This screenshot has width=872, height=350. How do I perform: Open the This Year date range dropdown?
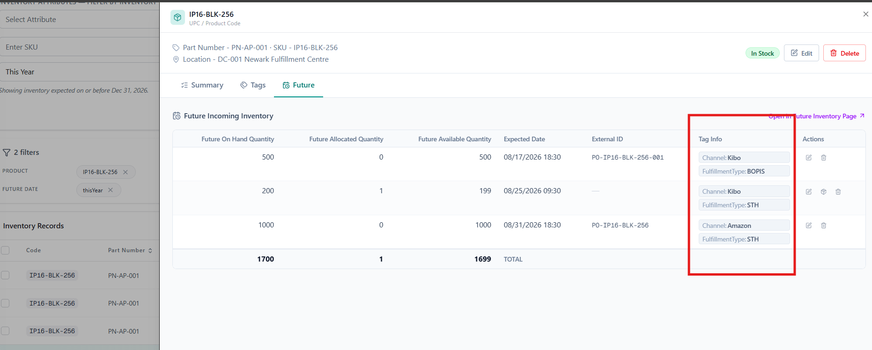[x=80, y=72]
